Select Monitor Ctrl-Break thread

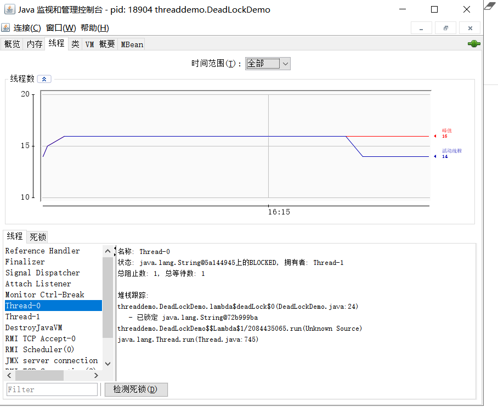pyautogui.click(x=53, y=295)
